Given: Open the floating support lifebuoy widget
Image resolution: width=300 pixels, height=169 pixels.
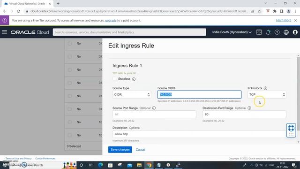Looking at the screenshot, I should [291, 131].
